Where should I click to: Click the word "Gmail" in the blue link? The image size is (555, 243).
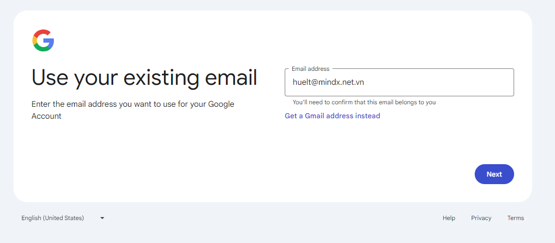pyautogui.click(x=315, y=116)
